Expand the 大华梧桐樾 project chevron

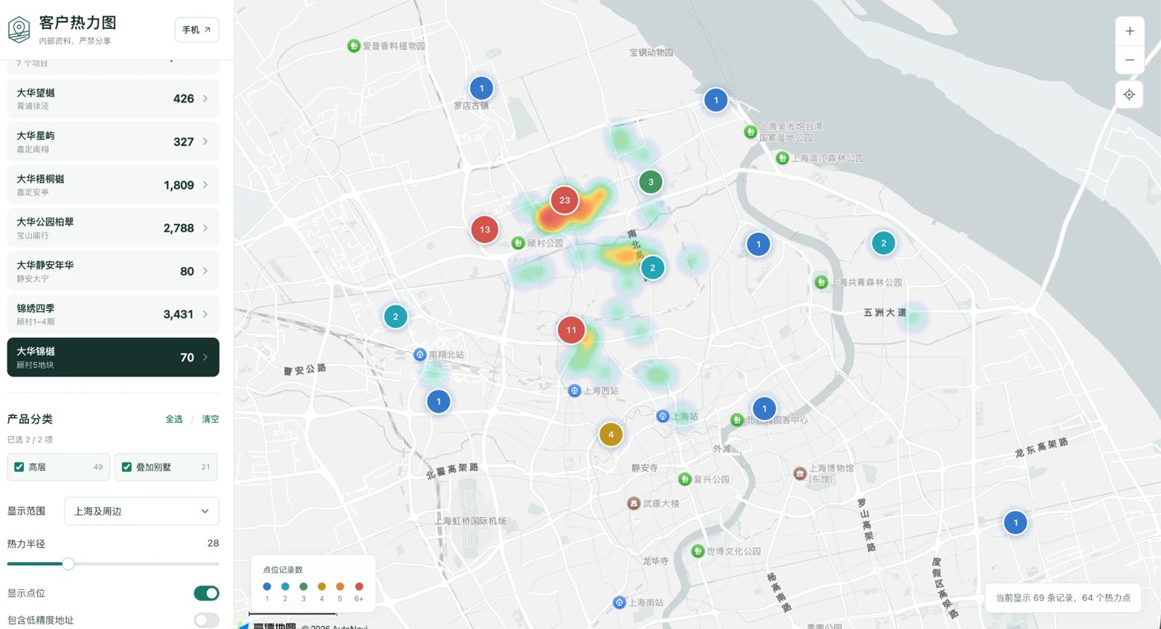(x=205, y=185)
